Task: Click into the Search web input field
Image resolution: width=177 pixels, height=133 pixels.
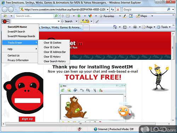Action: pos(34,16)
